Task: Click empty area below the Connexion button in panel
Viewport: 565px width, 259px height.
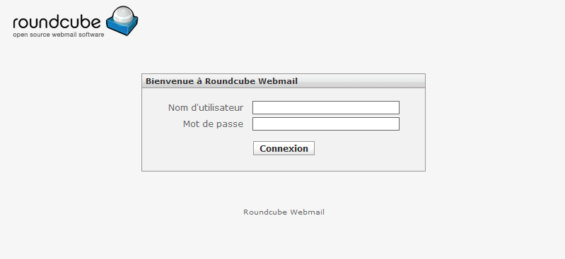Action: click(x=284, y=163)
